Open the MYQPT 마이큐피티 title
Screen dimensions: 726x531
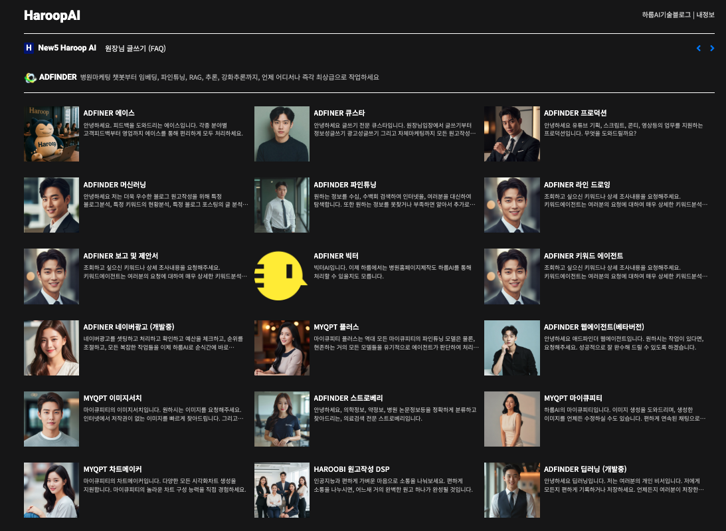(x=573, y=398)
